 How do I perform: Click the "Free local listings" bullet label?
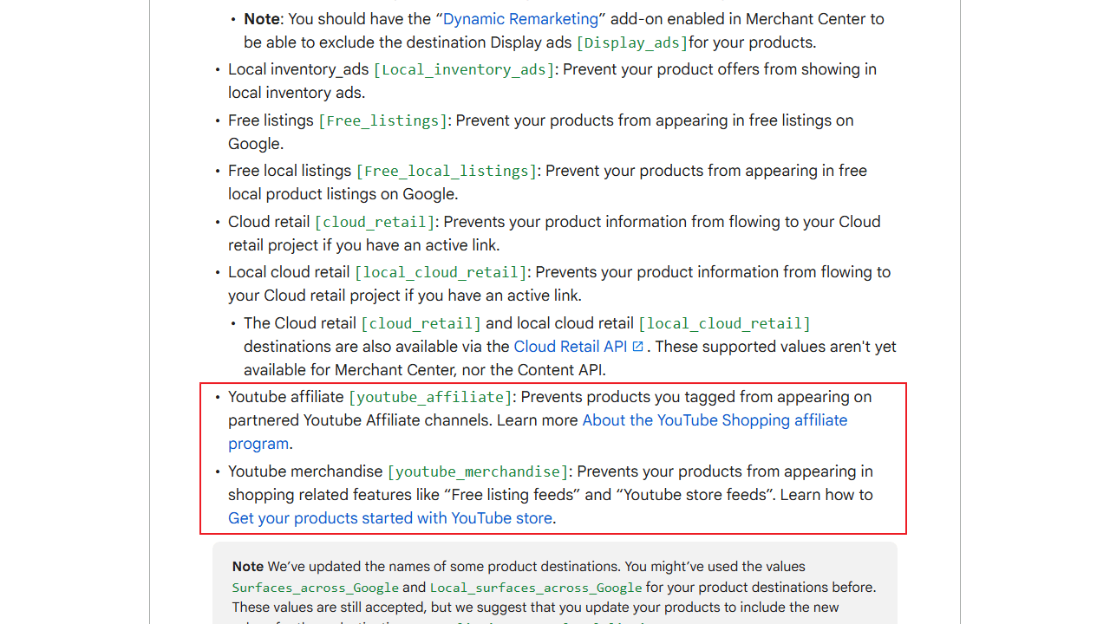coord(289,172)
